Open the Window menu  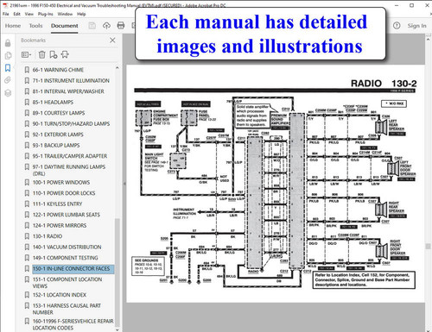65,14
